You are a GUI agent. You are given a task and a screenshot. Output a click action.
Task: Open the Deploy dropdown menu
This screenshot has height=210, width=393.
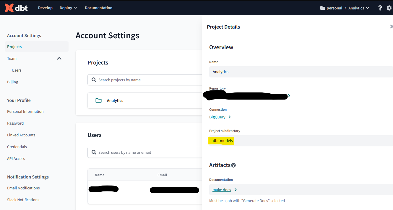point(68,8)
